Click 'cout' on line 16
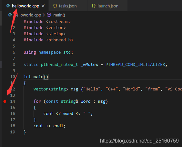Viewport: 182px width, 147px height. (x=48, y=114)
